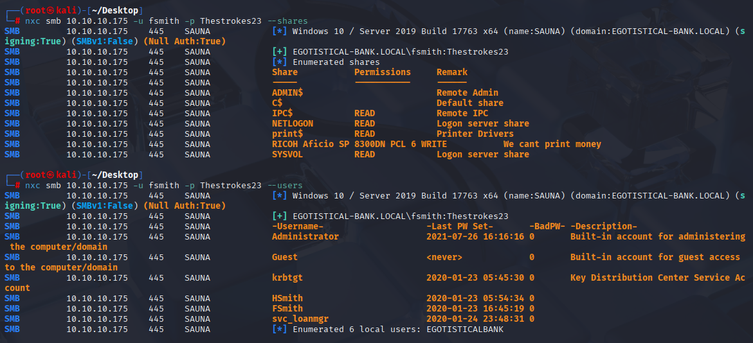The image size is (753, 343).
Task: Select the 'Remote IPC' remark
Action: pos(462,113)
